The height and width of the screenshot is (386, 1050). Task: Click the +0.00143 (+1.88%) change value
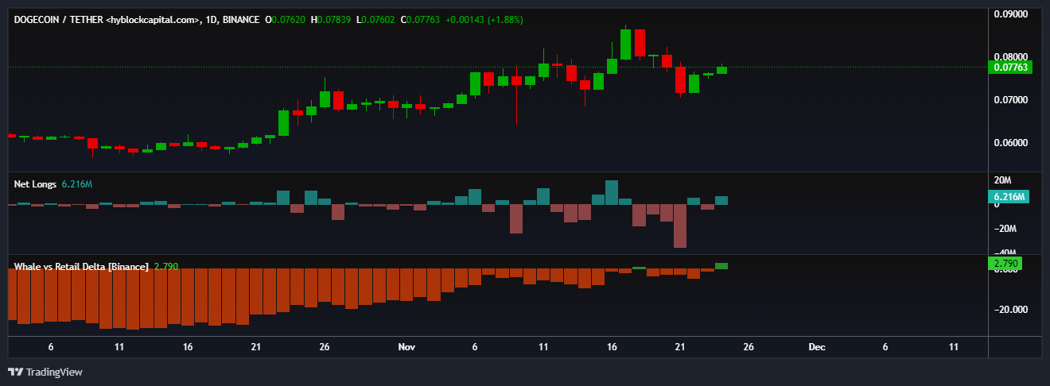coord(484,20)
